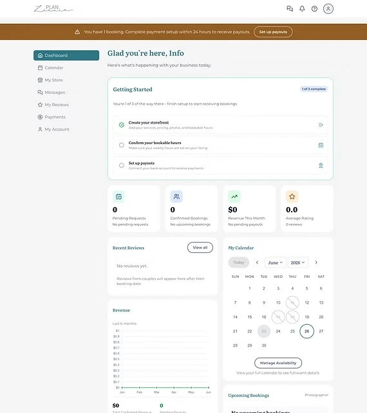Select June 1 on the calendar
Viewport: 367px width, 413px height.
[250, 288]
